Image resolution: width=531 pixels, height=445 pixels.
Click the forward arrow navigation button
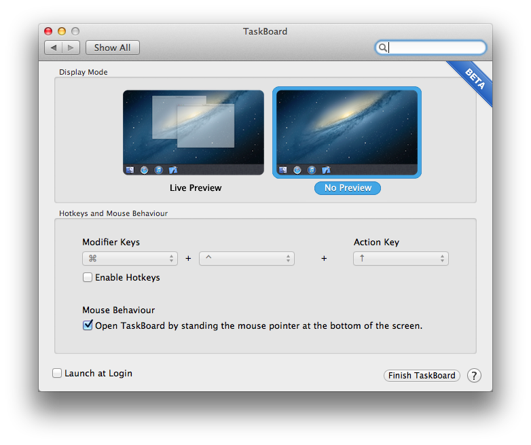coord(71,48)
